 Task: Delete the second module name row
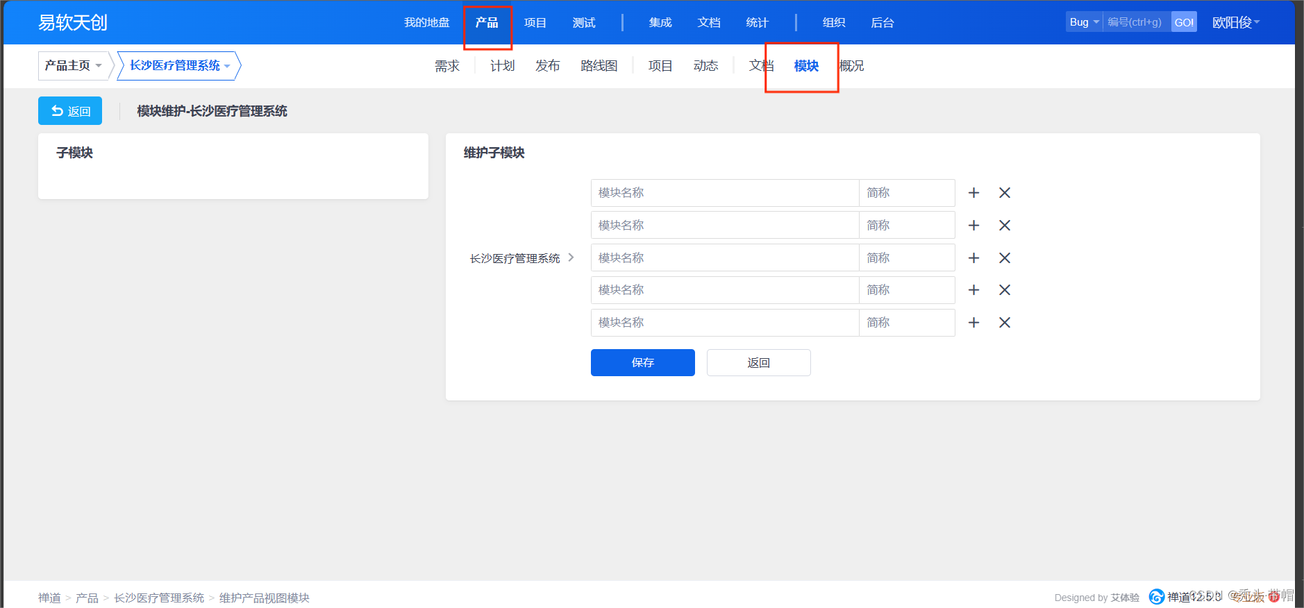(1004, 226)
